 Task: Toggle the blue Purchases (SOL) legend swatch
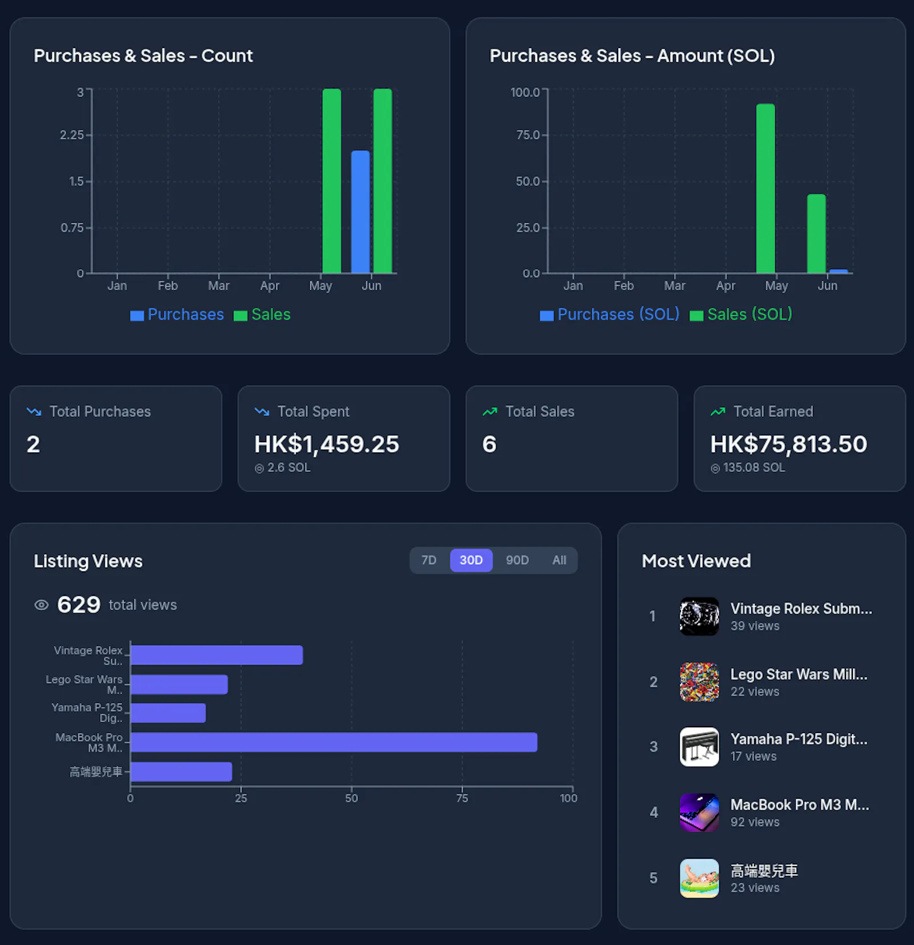547,315
